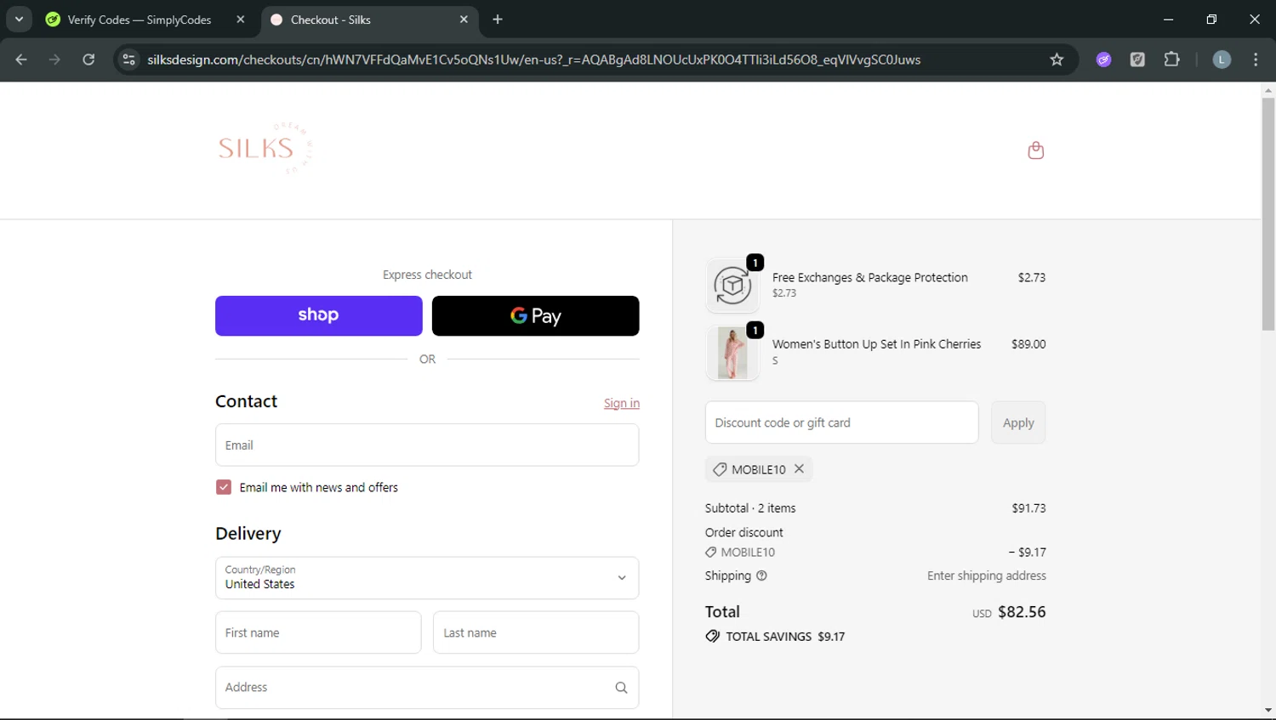1276x720 pixels.
Task: Expand the Country/Region dropdown
Action: click(427, 578)
